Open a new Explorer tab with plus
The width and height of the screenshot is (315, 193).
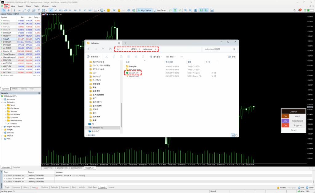pos(126,43)
